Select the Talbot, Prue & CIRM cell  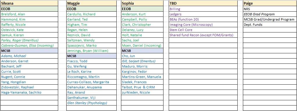(x=142, y=87)
